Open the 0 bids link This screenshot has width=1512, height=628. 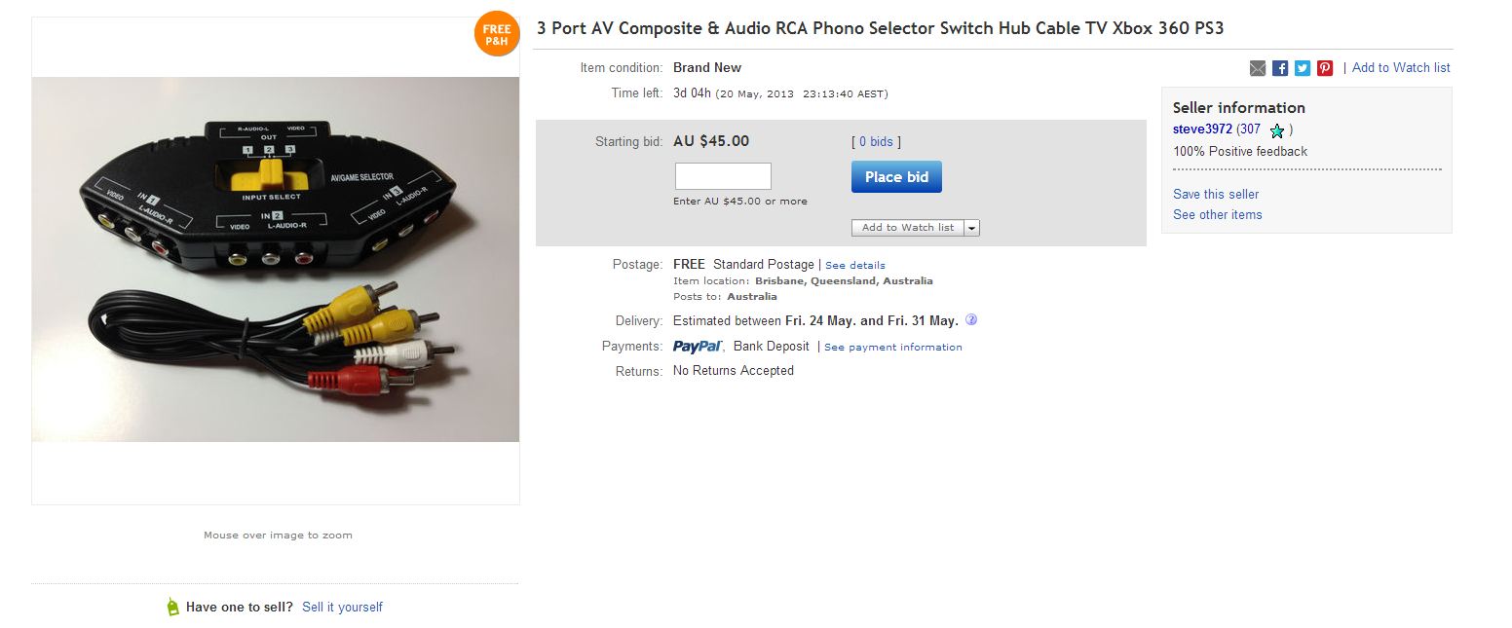876,142
